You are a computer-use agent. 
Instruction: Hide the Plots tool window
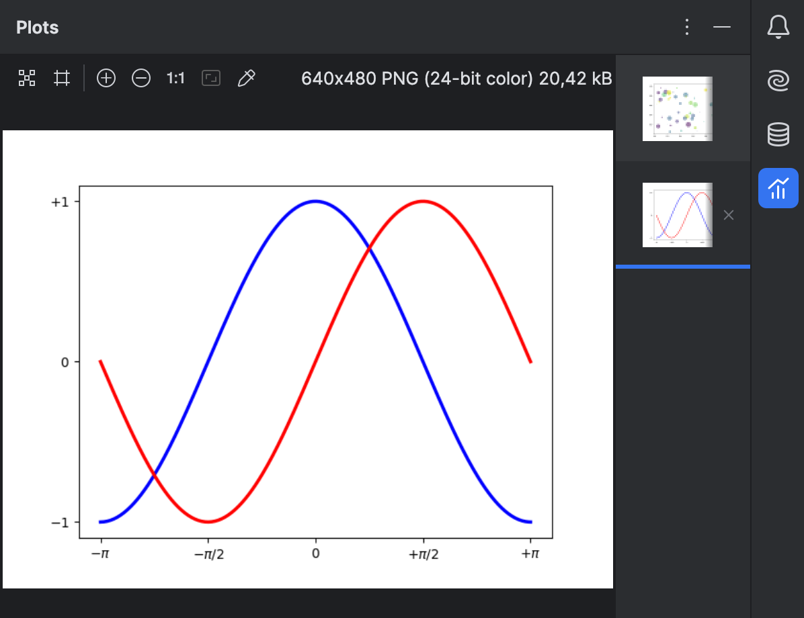click(x=722, y=27)
